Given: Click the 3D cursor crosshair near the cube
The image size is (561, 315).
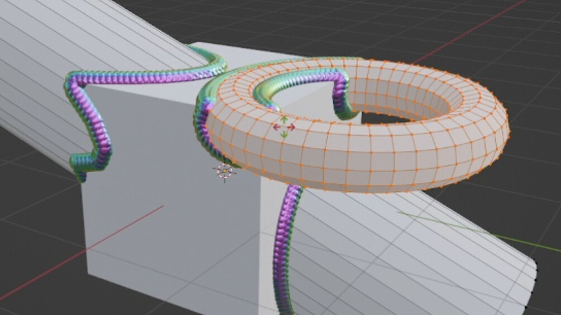Looking at the screenshot, I should pyautogui.click(x=225, y=171).
